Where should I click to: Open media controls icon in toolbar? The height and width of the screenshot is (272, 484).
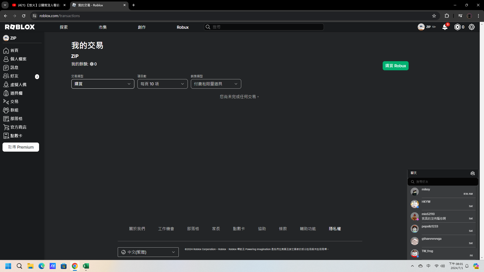coord(460,16)
